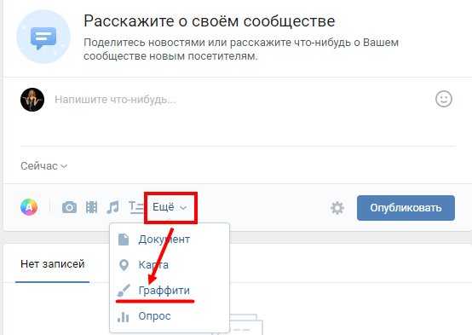The height and width of the screenshot is (335, 472).
Task: Click the user avatar thumbnail
Action: coord(32,100)
